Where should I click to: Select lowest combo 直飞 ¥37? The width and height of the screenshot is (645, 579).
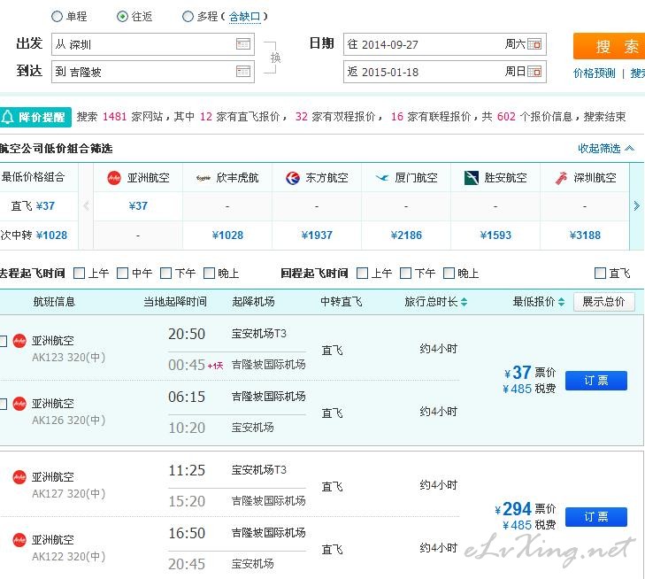[33, 205]
